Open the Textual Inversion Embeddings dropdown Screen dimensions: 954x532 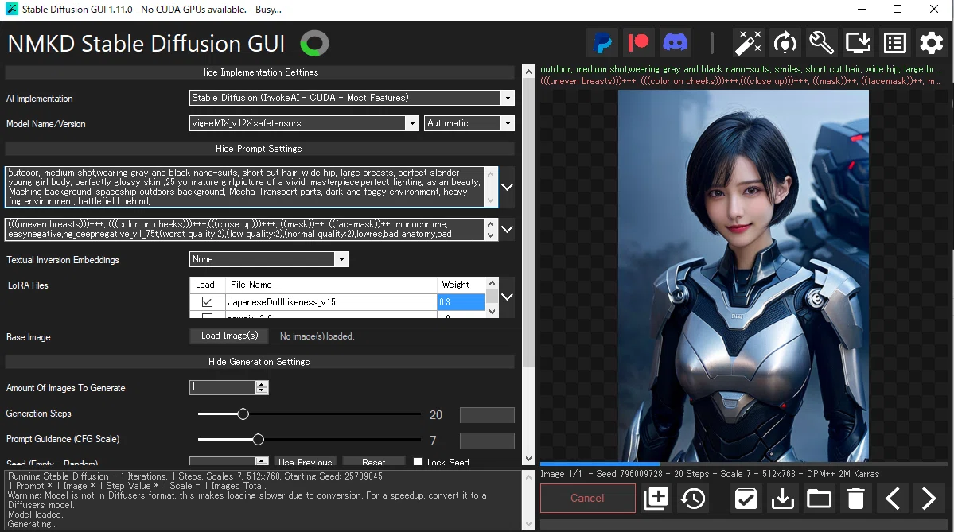[341, 259]
